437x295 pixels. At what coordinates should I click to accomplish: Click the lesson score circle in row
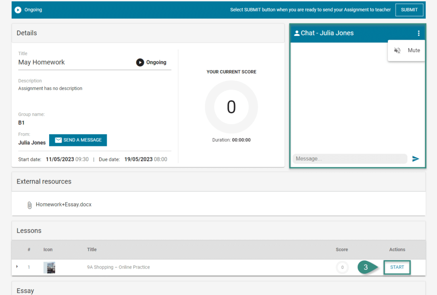point(342,268)
